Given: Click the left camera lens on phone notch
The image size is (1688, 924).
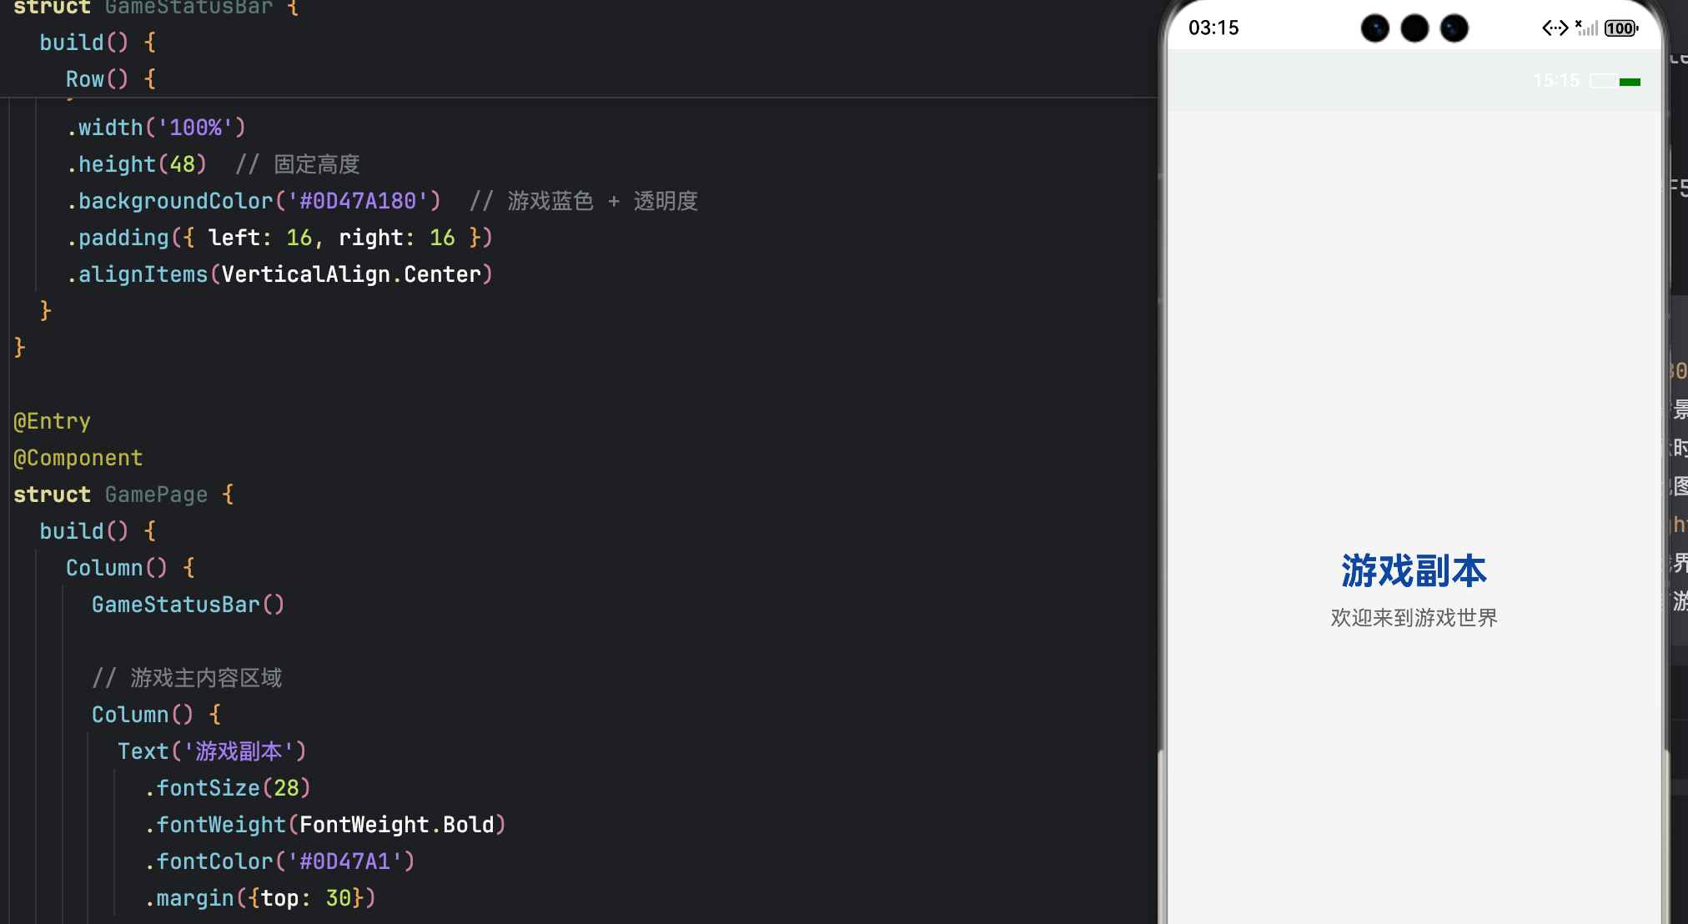Looking at the screenshot, I should (1375, 28).
